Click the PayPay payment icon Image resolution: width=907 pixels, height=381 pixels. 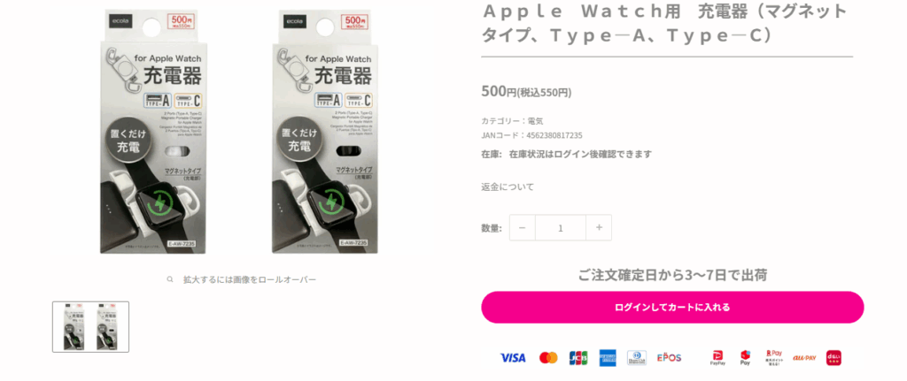point(717,358)
